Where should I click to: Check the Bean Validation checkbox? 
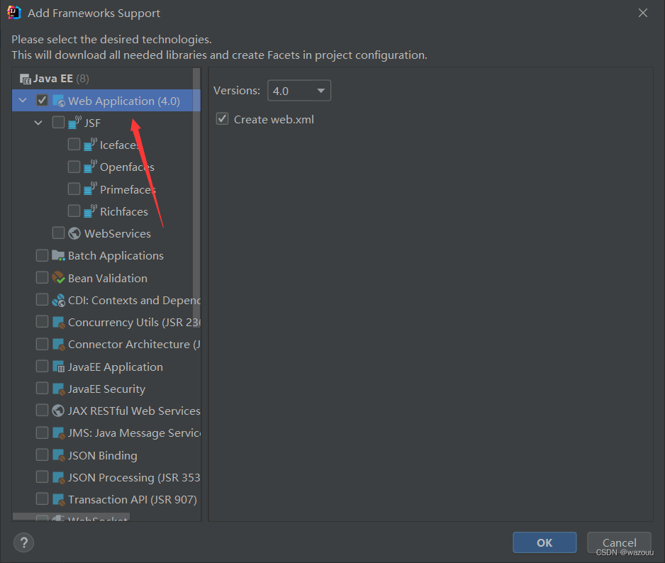(42, 277)
